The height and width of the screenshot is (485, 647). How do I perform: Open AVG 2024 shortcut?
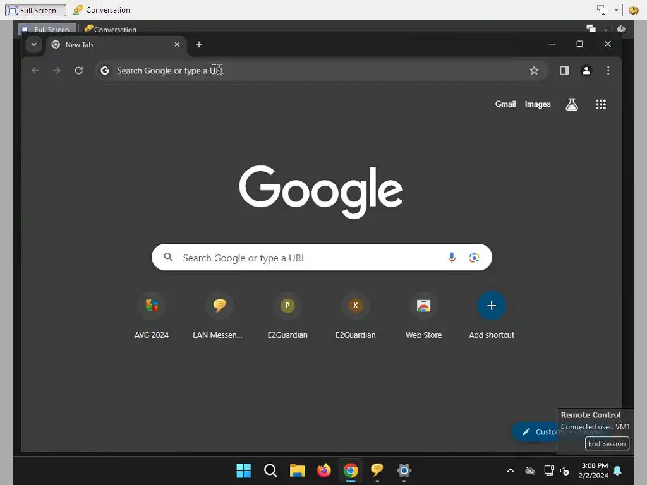click(x=152, y=316)
